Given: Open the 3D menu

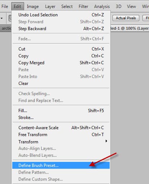Looking at the screenshot, I should [x=118, y=7].
